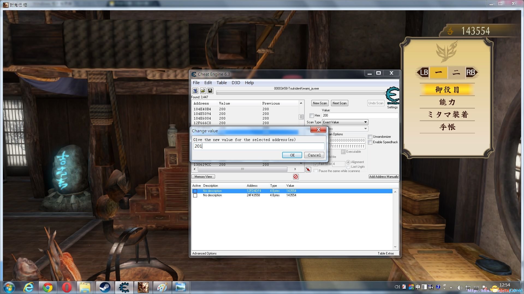Open the Edit menu
Screen dimensions: 524x294
[208, 83]
